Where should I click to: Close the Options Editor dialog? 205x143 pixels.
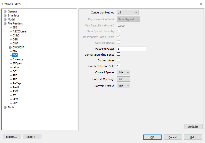pos(201,4)
